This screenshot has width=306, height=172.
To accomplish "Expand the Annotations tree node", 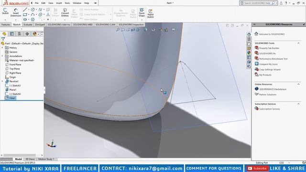I will 2,56.
